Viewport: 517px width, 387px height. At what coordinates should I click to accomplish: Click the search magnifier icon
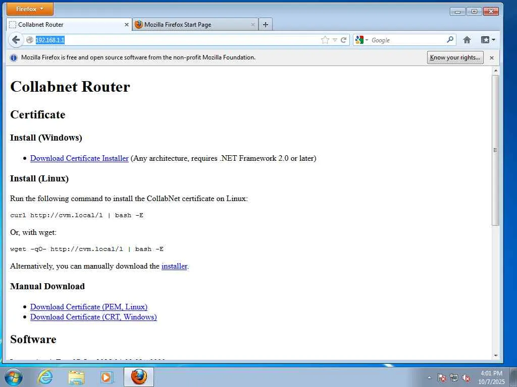(x=450, y=40)
